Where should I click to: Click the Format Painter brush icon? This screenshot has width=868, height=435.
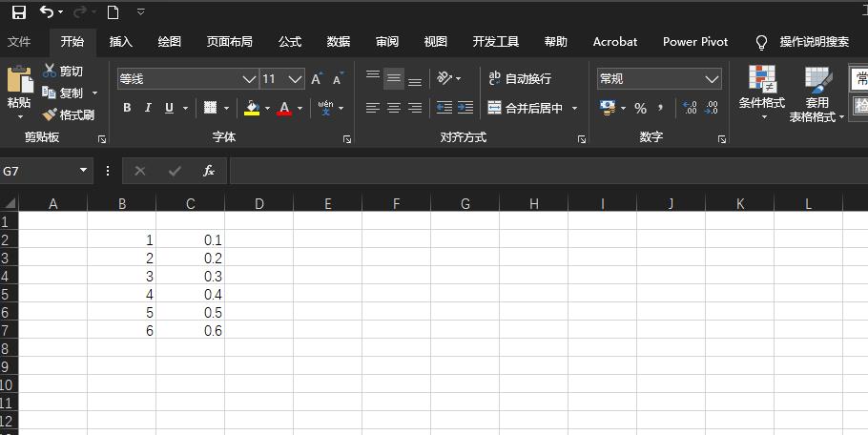pyautogui.click(x=50, y=114)
